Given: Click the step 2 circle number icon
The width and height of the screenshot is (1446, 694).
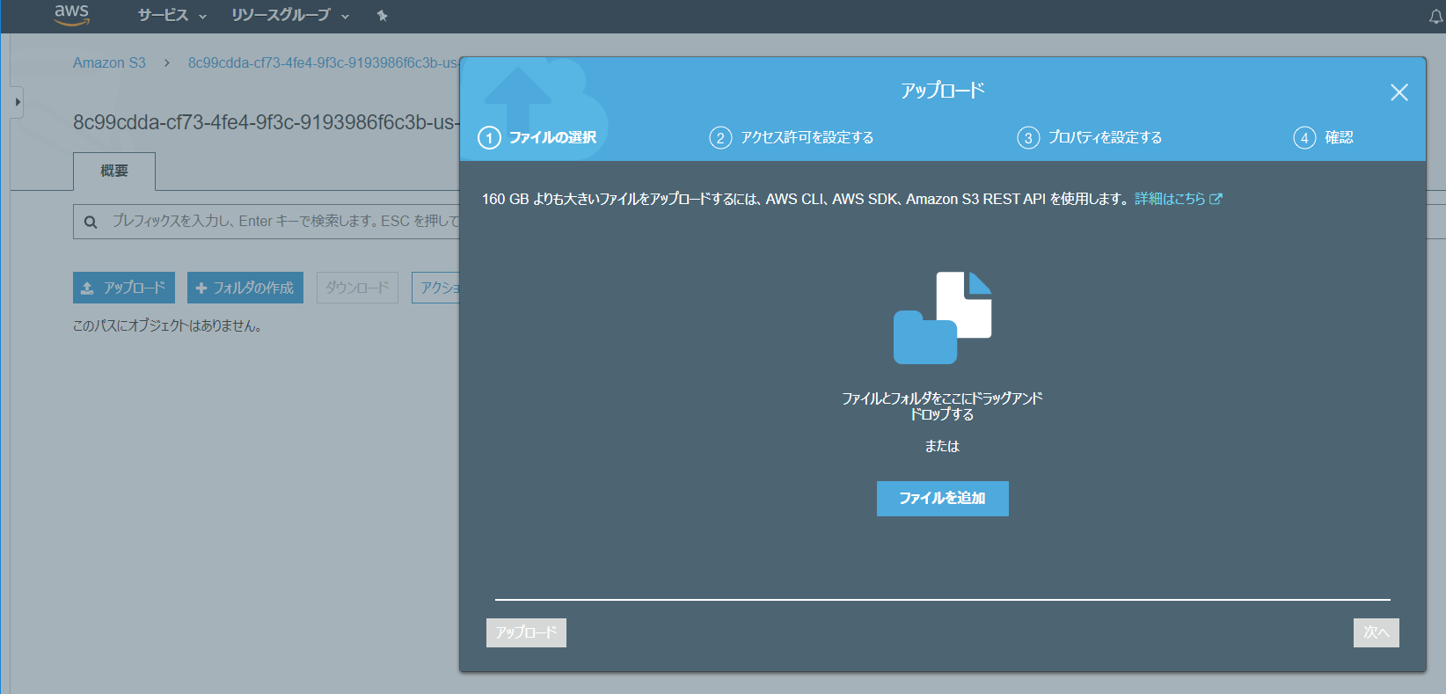Looking at the screenshot, I should click(720, 138).
